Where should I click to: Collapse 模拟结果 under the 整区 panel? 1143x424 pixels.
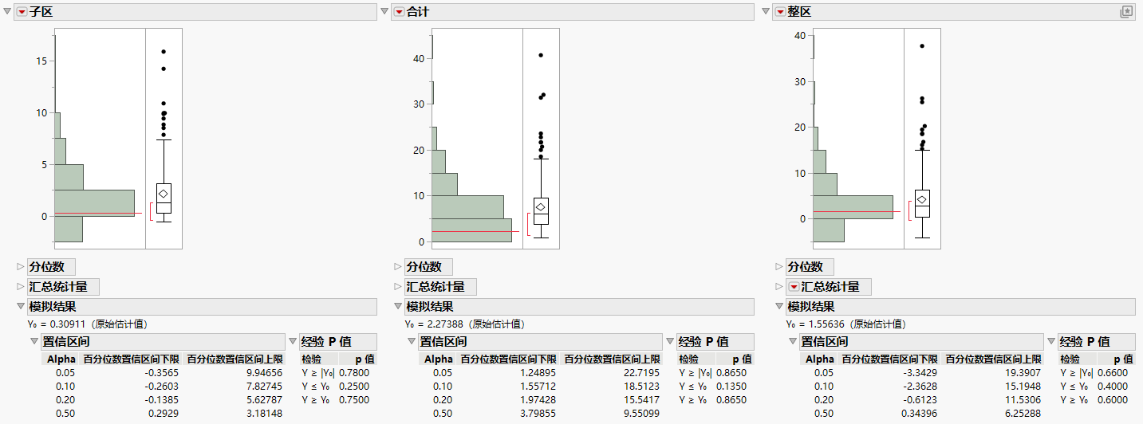coord(779,307)
